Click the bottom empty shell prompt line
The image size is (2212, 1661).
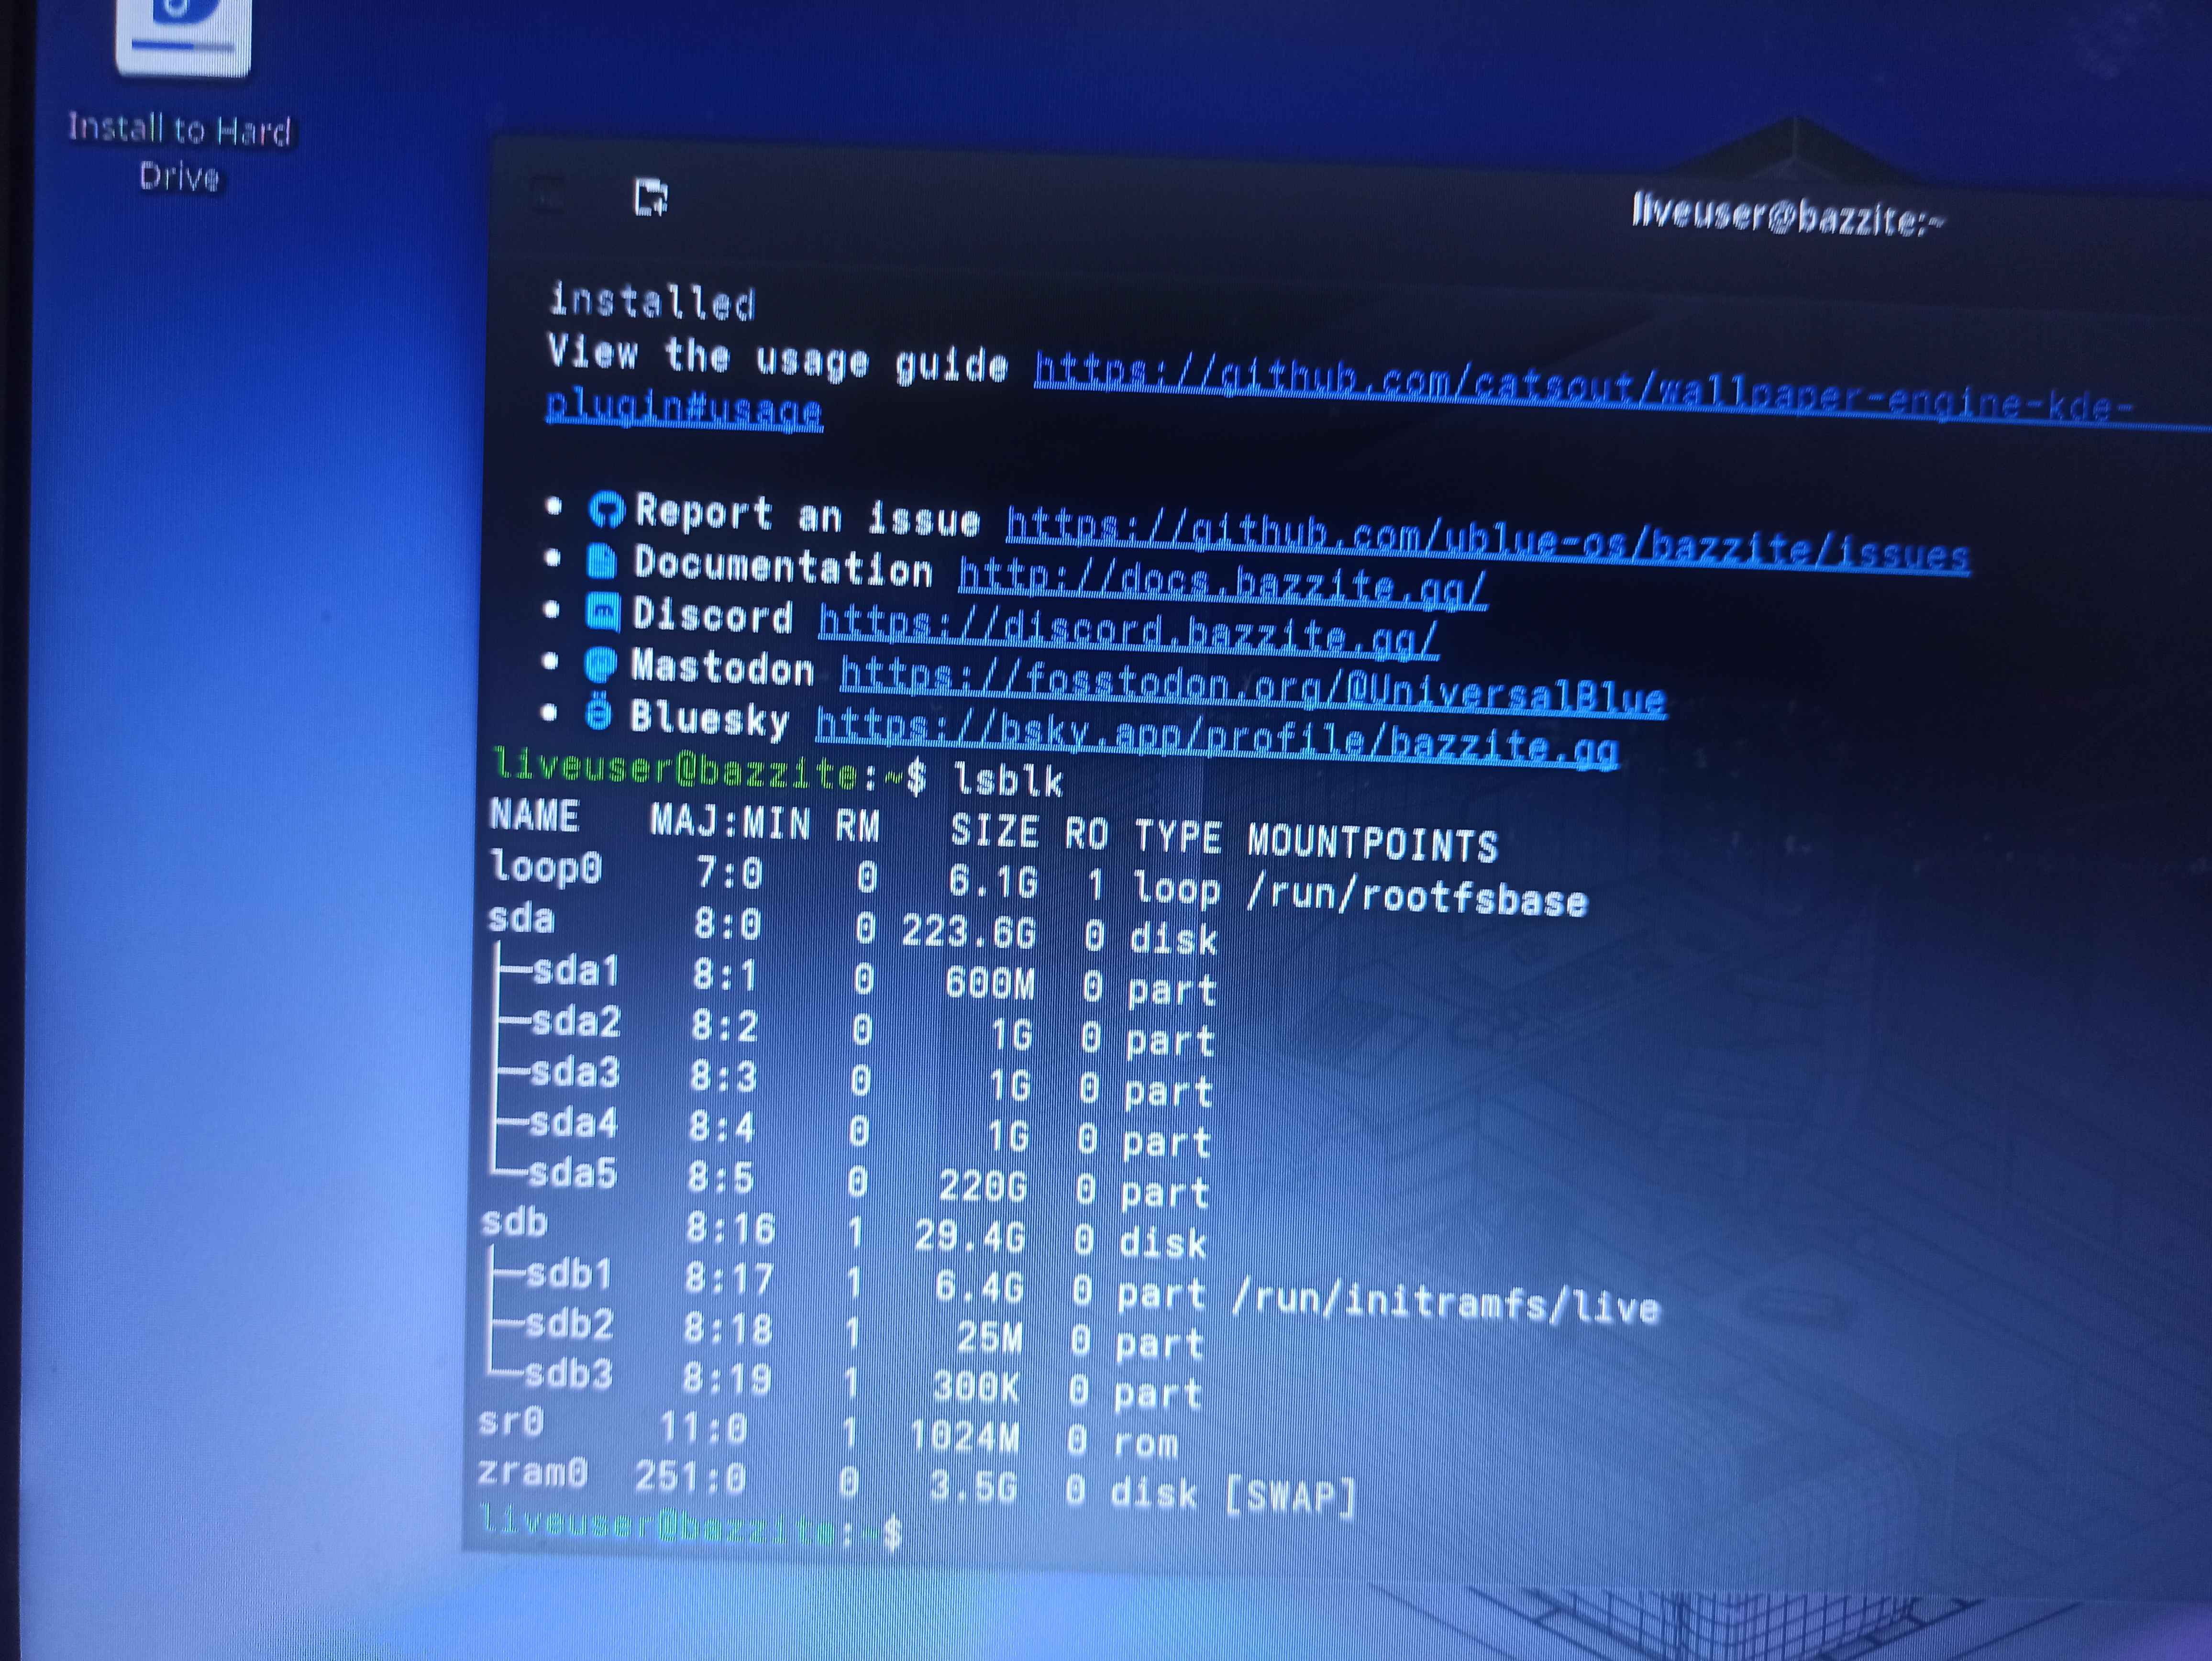690,1527
